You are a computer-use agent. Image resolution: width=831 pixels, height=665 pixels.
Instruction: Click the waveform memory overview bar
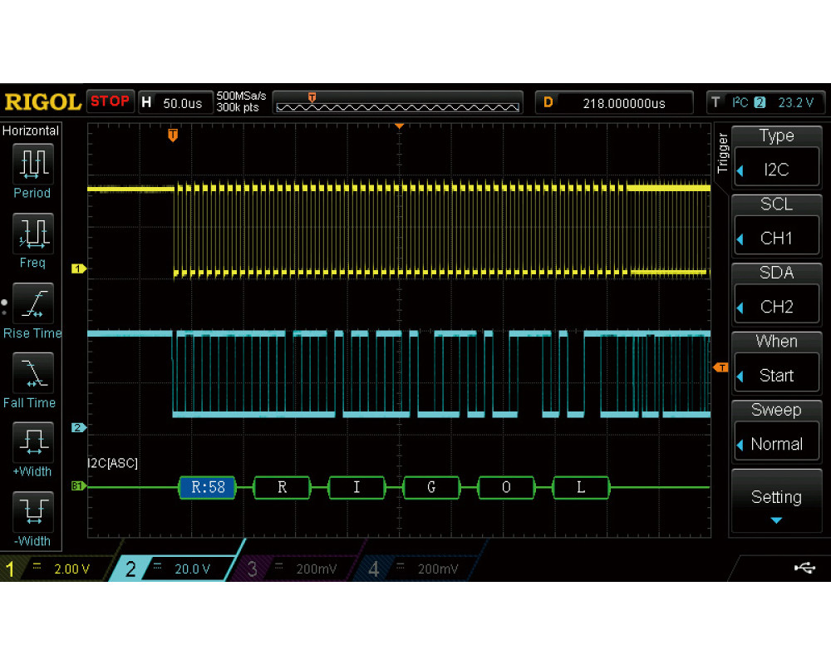pyautogui.click(x=397, y=108)
